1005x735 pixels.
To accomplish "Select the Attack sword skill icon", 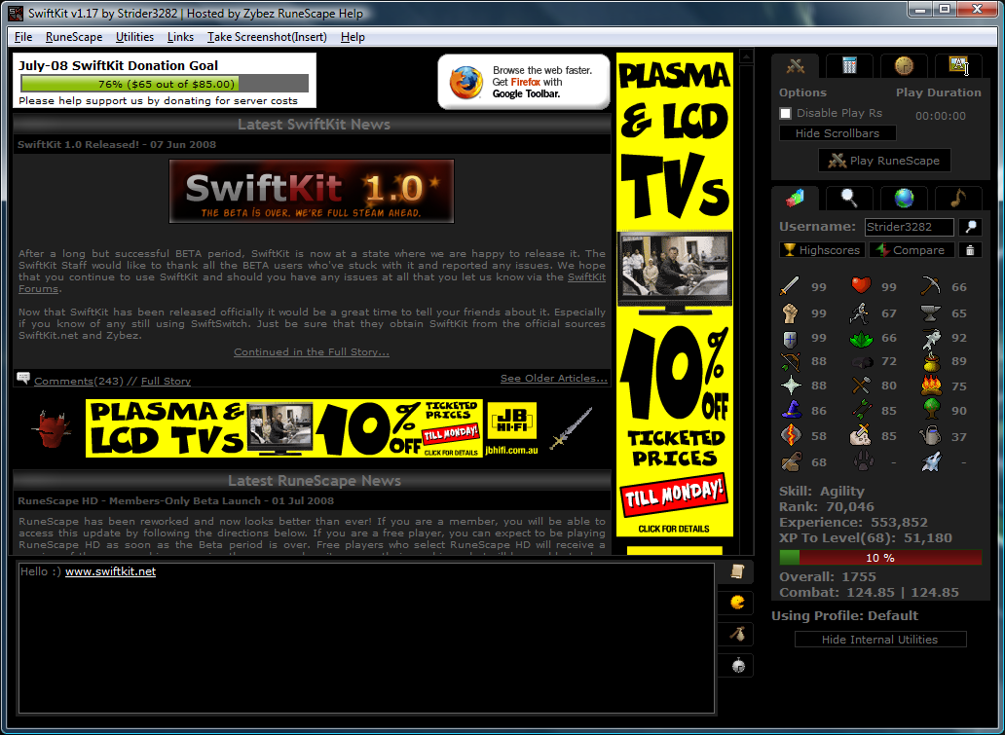I will 790,286.
